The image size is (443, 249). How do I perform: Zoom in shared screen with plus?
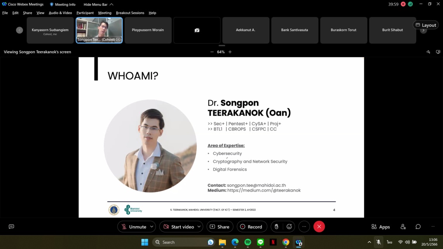point(230,52)
